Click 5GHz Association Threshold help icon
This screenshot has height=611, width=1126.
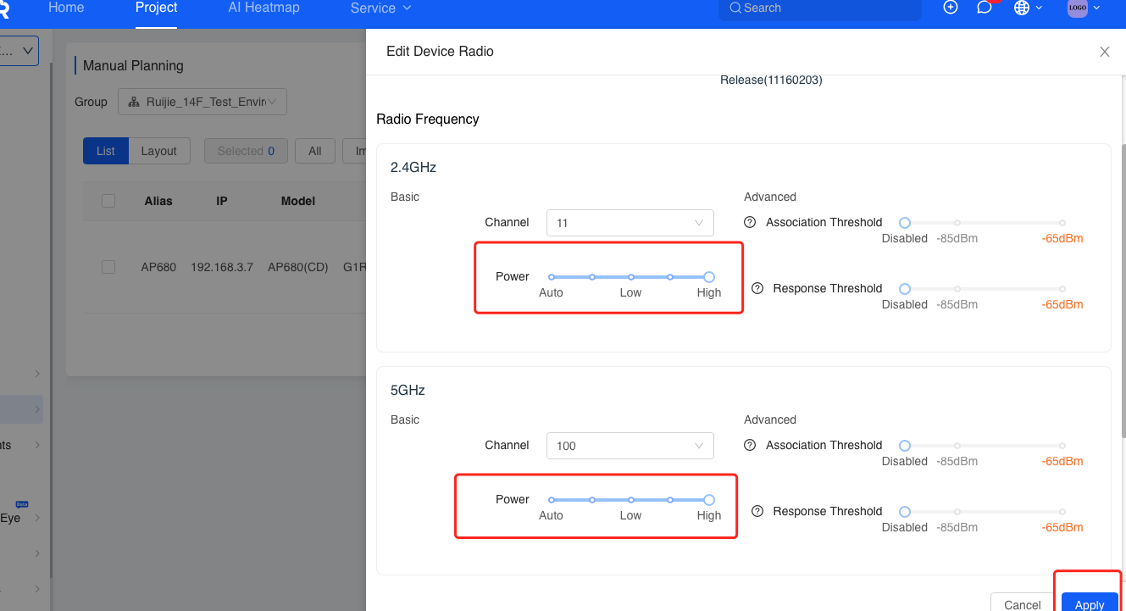click(x=750, y=445)
